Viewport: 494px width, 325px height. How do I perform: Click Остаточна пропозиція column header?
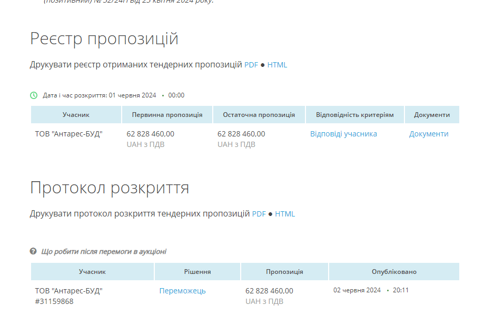tap(259, 115)
